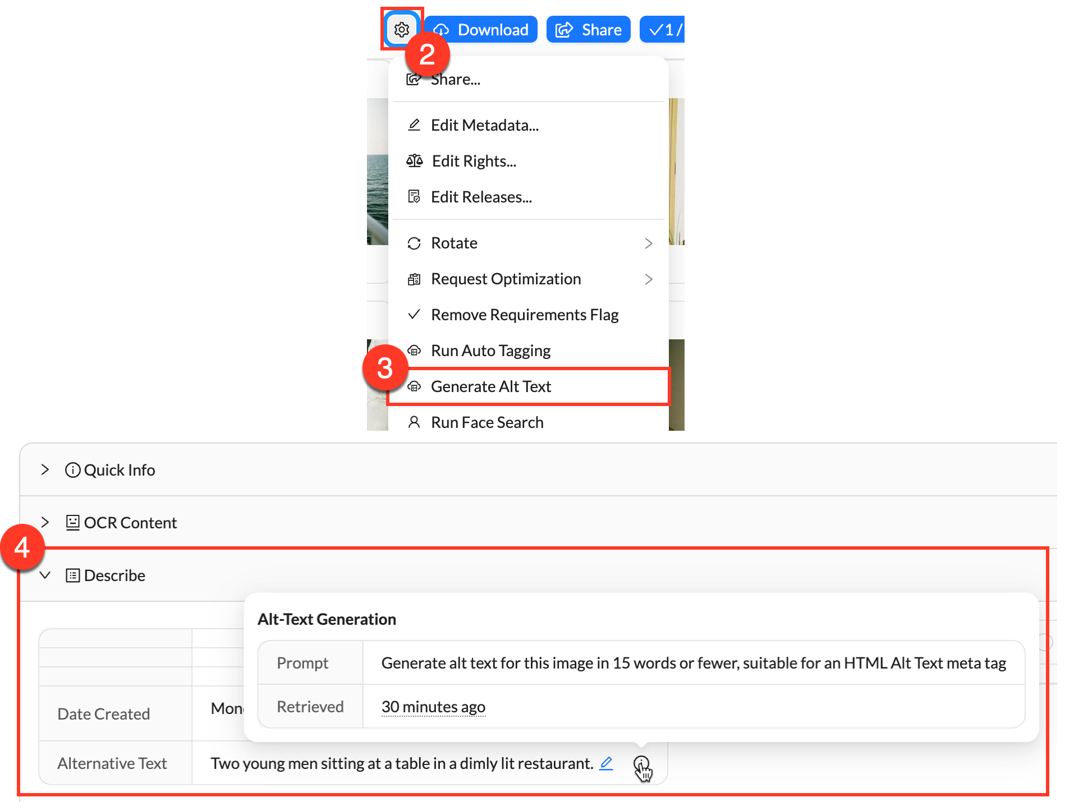The image size is (1065, 811).
Task: Click the rotate arrows icon in menu
Action: point(415,243)
